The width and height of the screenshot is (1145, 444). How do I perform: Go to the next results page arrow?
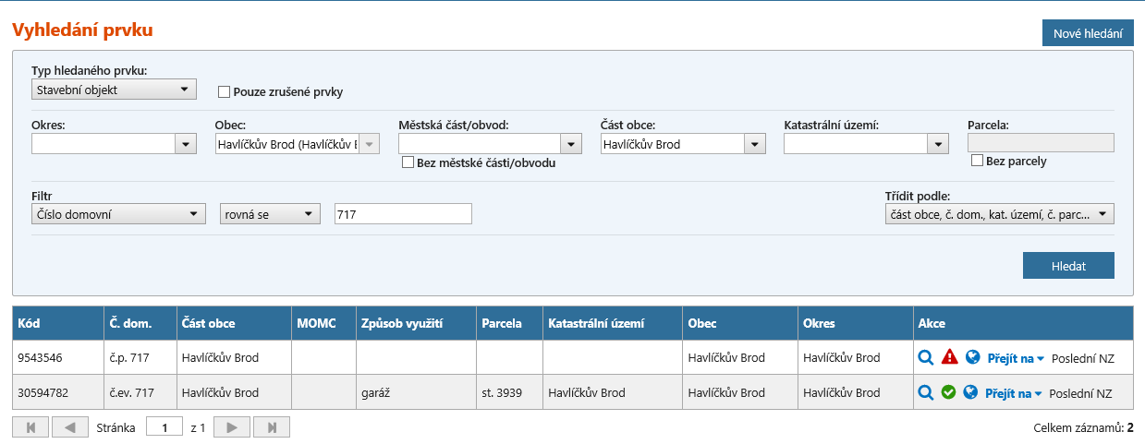point(232,427)
